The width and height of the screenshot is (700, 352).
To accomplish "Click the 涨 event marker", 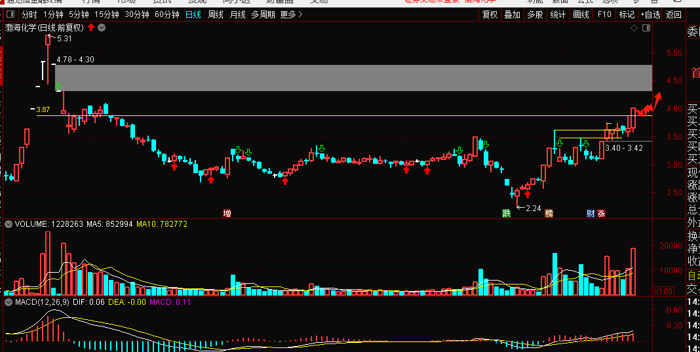I will [601, 214].
